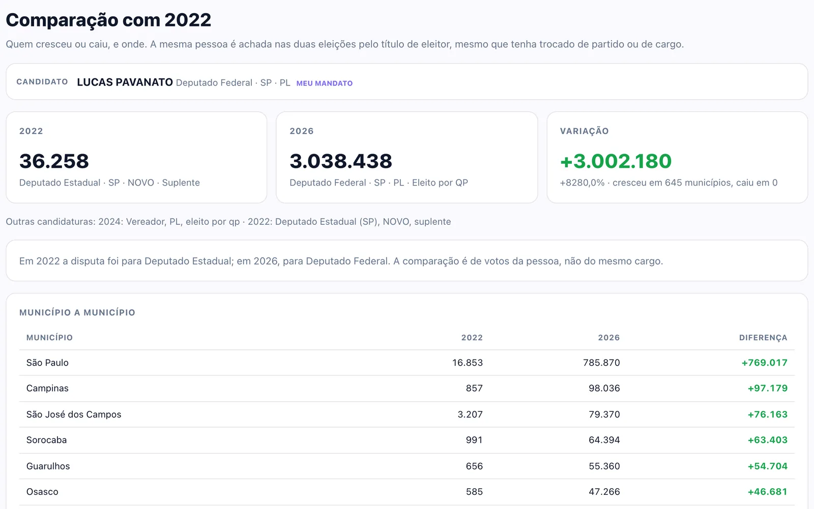Select the Sorocaba municipality cell
814x509 pixels.
click(46, 440)
